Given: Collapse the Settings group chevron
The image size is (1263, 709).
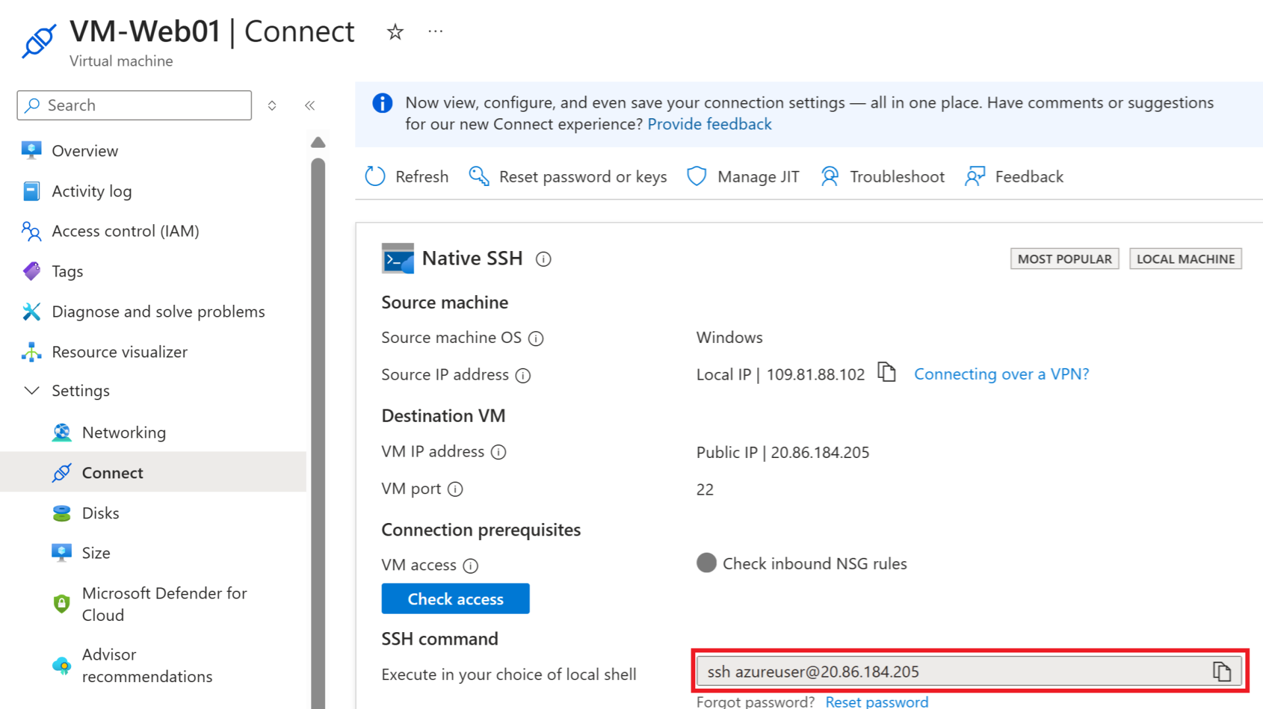Looking at the screenshot, I should click(32, 390).
